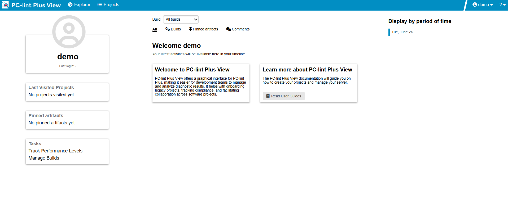Open the All builds dropdown
This screenshot has height=199, width=508.
tap(181, 19)
